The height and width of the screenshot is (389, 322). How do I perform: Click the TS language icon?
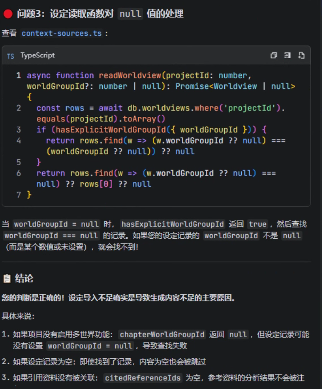[10, 56]
